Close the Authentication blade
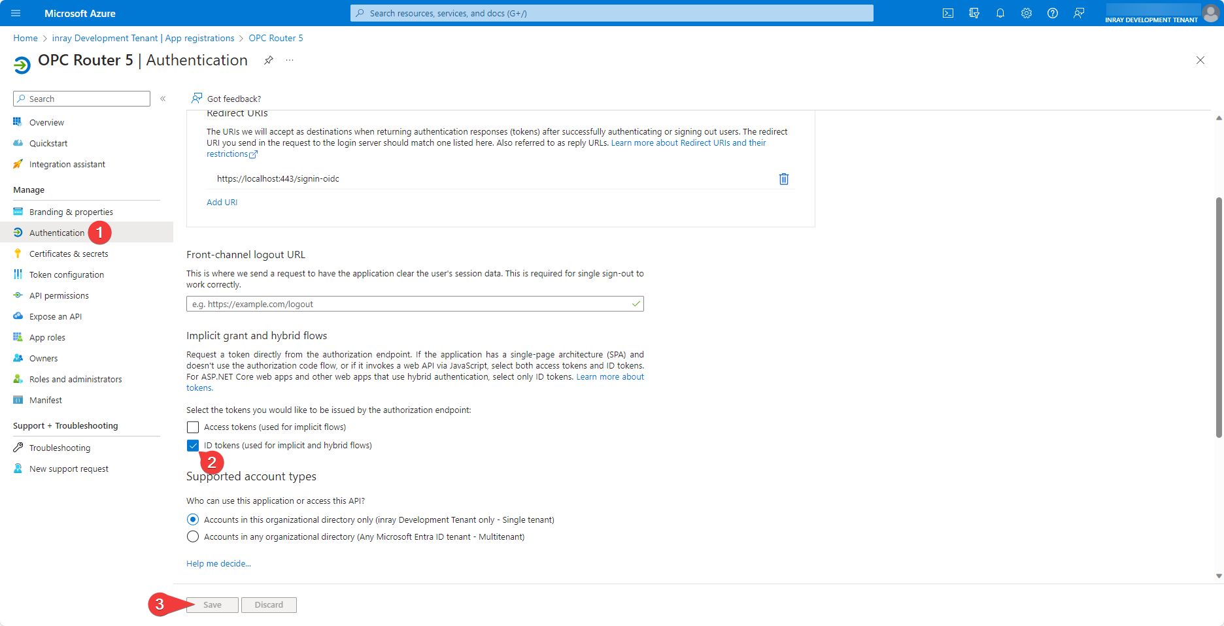The image size is (1224, 626). pos(1200,60)
